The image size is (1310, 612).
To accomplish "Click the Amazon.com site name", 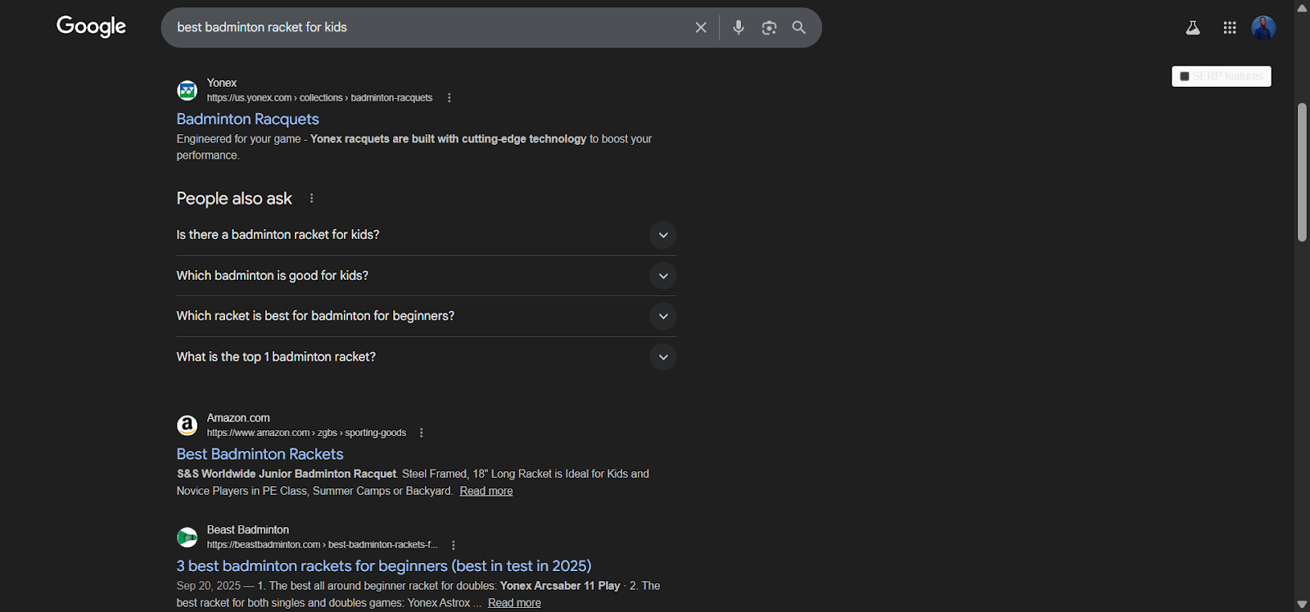I will click(238, 418).
